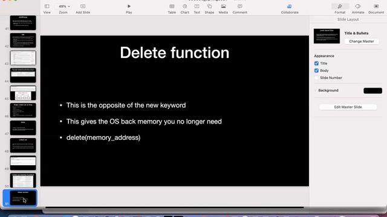Click bullet 'This gives the OS back memory'

coord(144,122)
